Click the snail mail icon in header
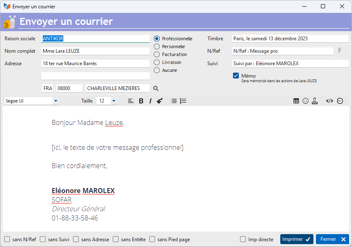This screenshot has height=247, width=352. tap(10, 22)
